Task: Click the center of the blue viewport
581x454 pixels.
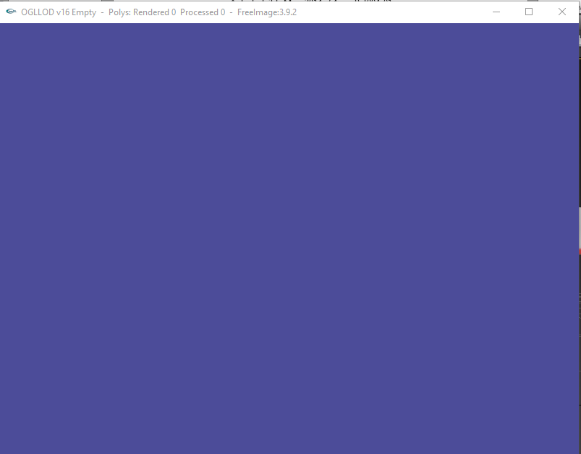Action: pyautogui.click(x=289, y=238)
